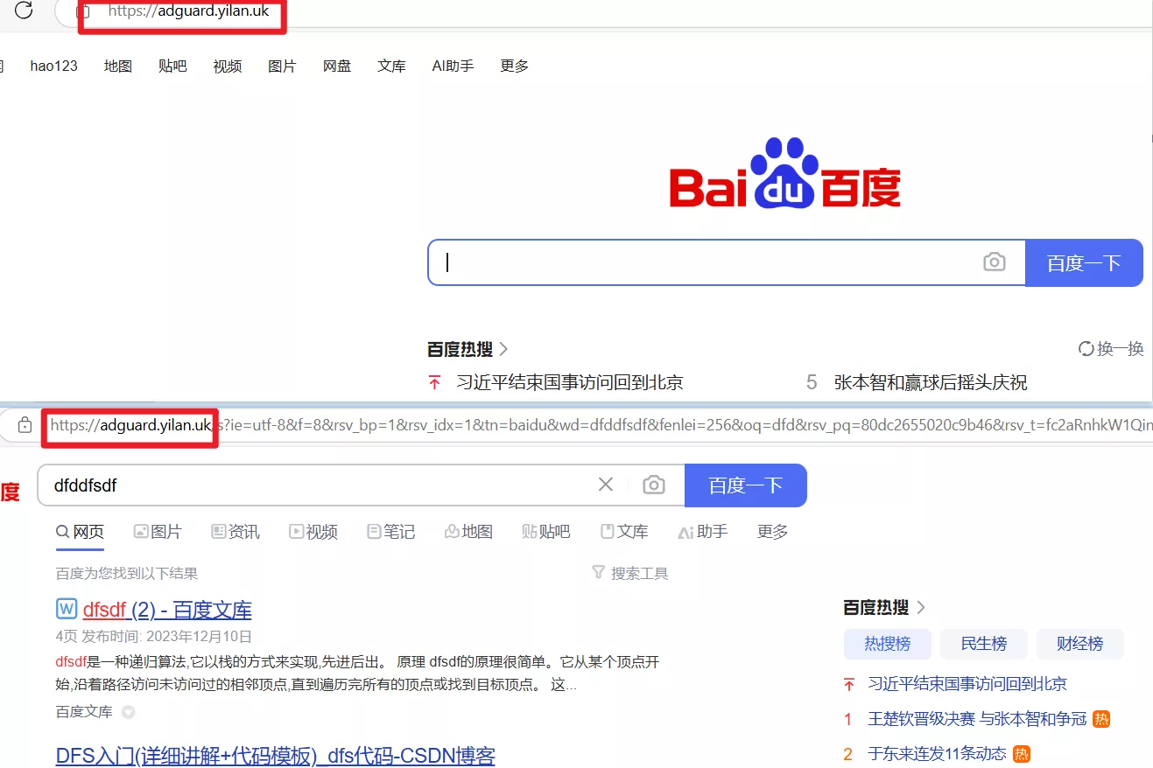Open the DFS入门 CSDN博客 result
Viewport: 1153px width, 768px height.
275,756
